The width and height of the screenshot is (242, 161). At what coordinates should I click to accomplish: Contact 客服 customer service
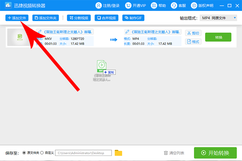(178, 6)
